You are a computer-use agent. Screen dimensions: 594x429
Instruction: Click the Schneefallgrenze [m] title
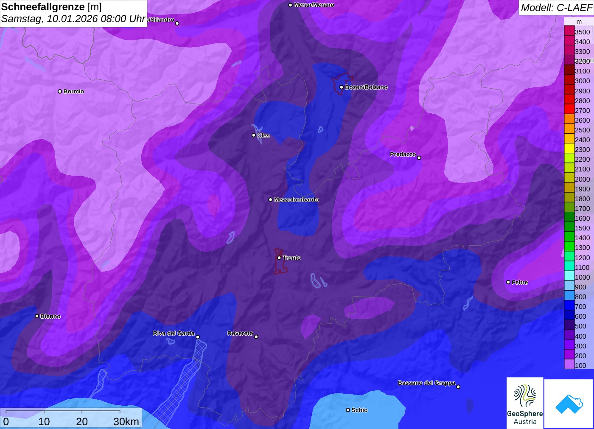click(x=51, y=7)
